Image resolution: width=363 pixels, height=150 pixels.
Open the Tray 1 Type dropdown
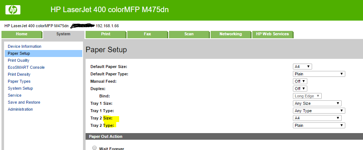click(319, 111)
